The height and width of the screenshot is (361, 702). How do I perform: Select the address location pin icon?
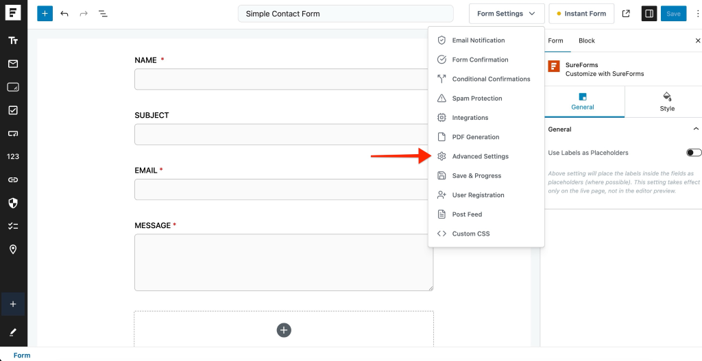point(13,249)
